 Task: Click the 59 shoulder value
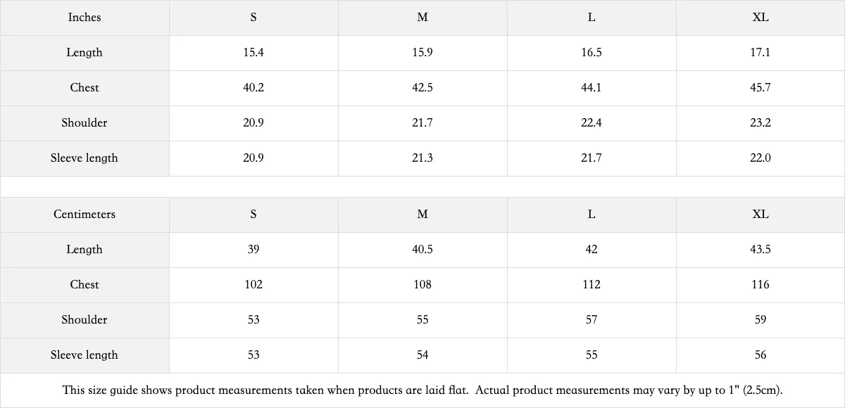point(760,320)
